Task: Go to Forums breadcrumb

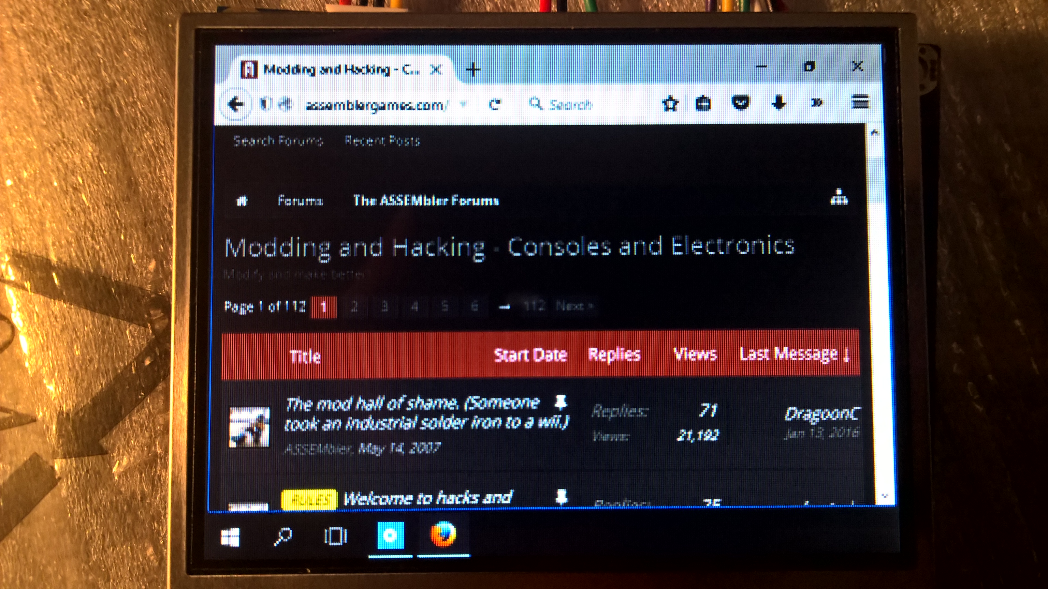Action: click(x=300, y=201)
